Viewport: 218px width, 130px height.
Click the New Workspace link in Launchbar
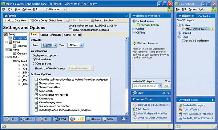click(x=186, y=20)
